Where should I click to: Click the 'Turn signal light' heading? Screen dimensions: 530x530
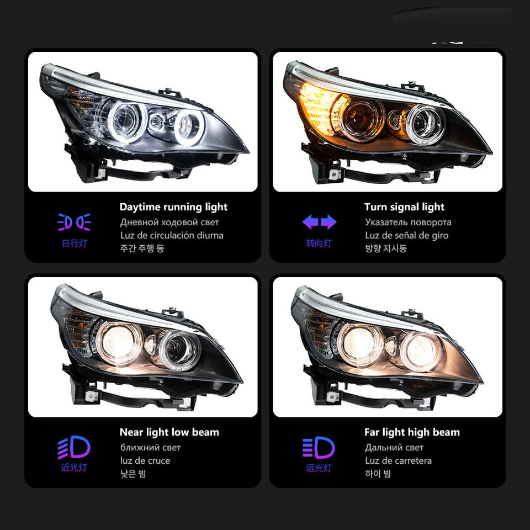(404, 207)
